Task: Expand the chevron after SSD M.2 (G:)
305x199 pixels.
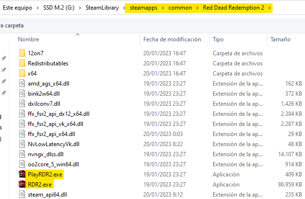Action: coord(80,8)
